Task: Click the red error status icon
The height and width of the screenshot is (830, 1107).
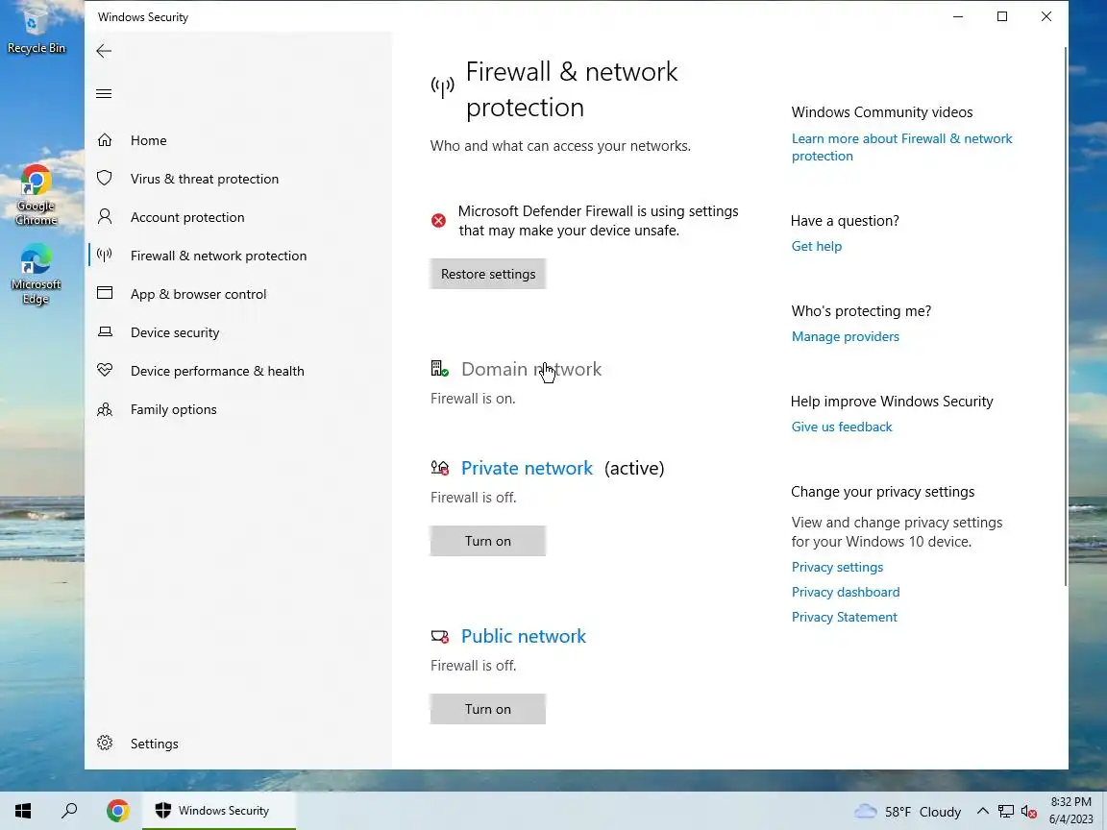Action: (x=438, y=221)
